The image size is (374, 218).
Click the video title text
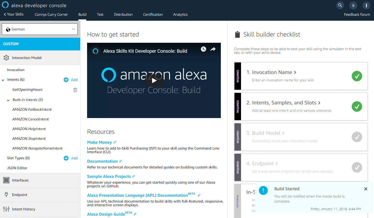[145, 51]
